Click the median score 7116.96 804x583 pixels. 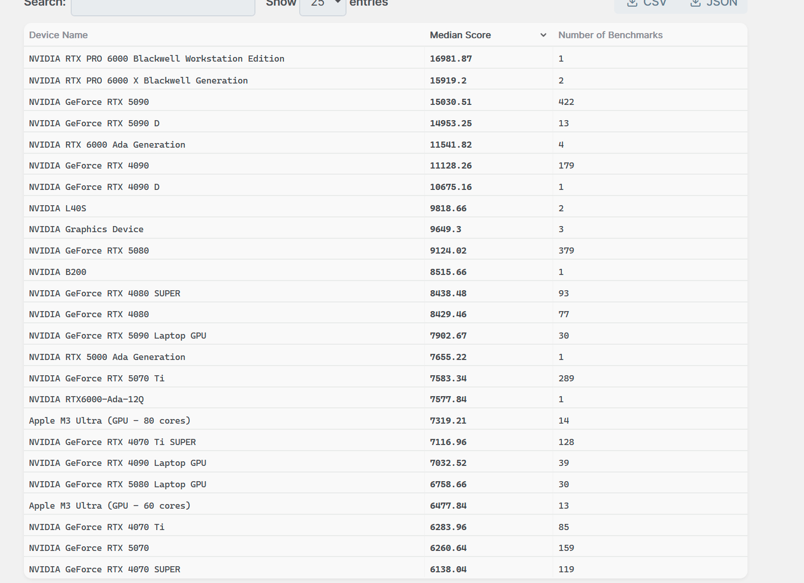(448, 442)
